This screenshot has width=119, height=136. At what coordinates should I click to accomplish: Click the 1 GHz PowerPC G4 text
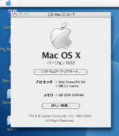pyautogui.click(x=70, y=82)
